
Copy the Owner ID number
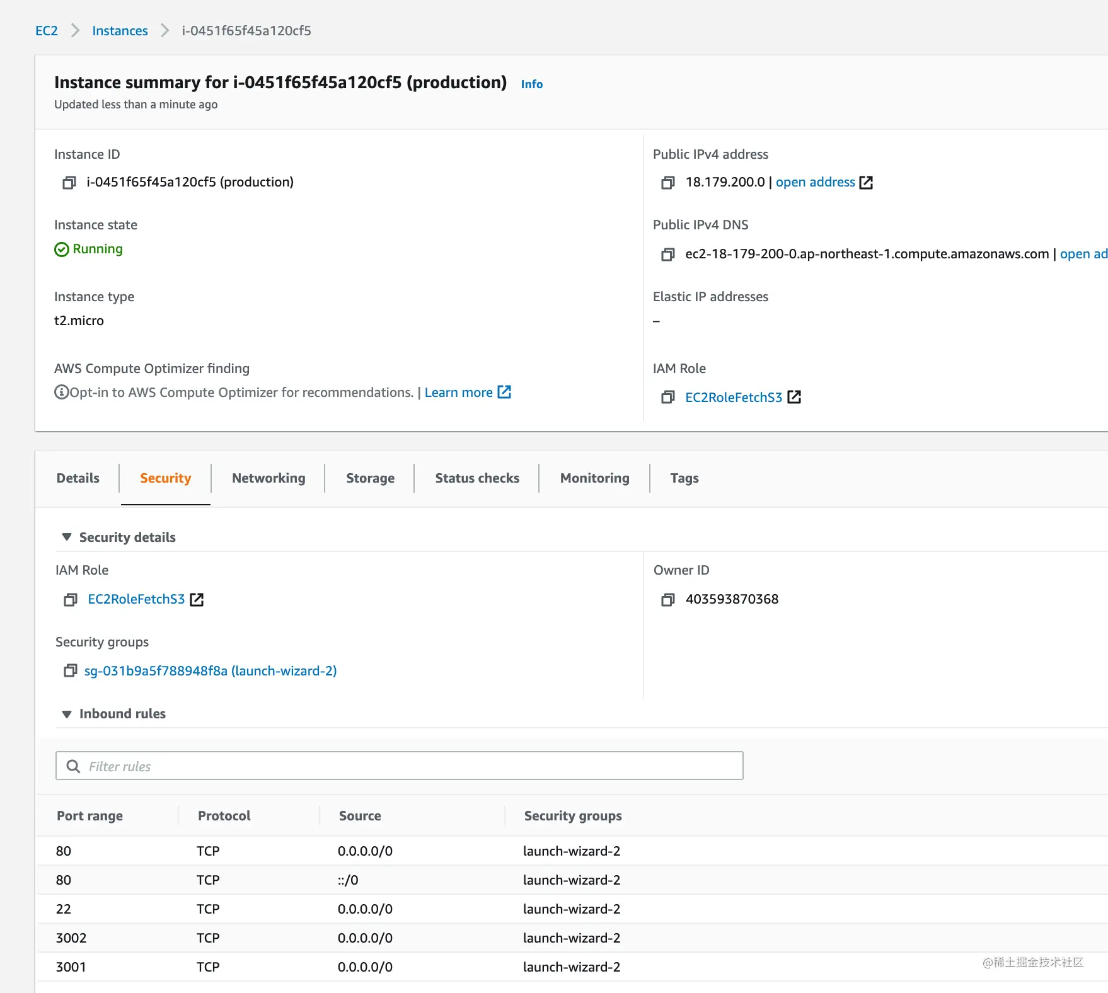pyautogui.click(x=667, y=600)
